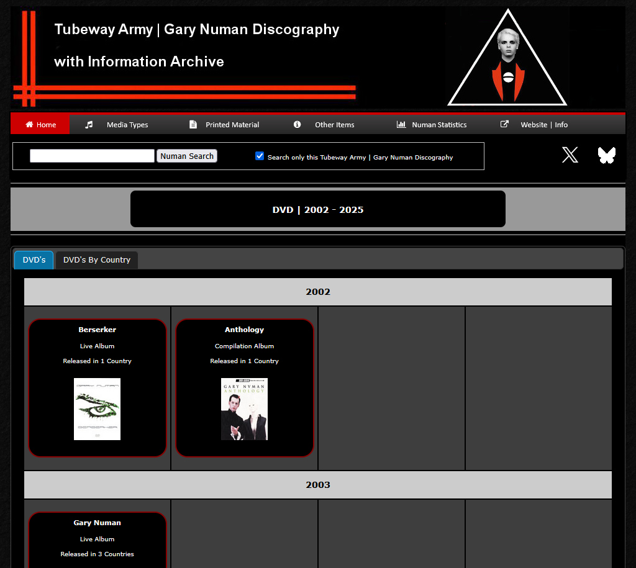Click the external link icon beside Website | Info
636x568 pixels.
(504, 124)
